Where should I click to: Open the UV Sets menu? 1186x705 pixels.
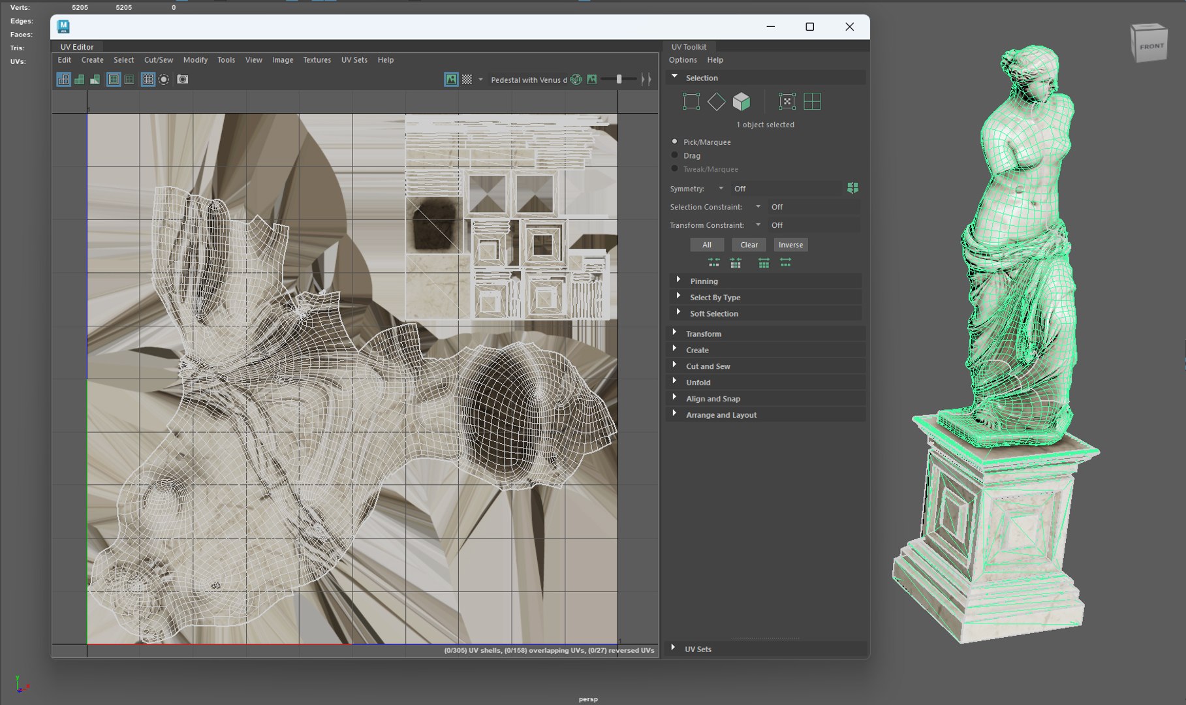point(354,60)
